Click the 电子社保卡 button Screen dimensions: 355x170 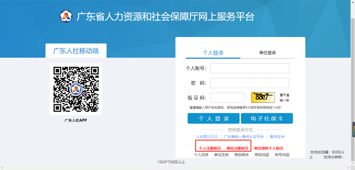click(267, 118)
